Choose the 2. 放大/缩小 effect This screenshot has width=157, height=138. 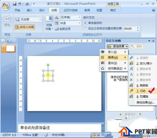143,63
